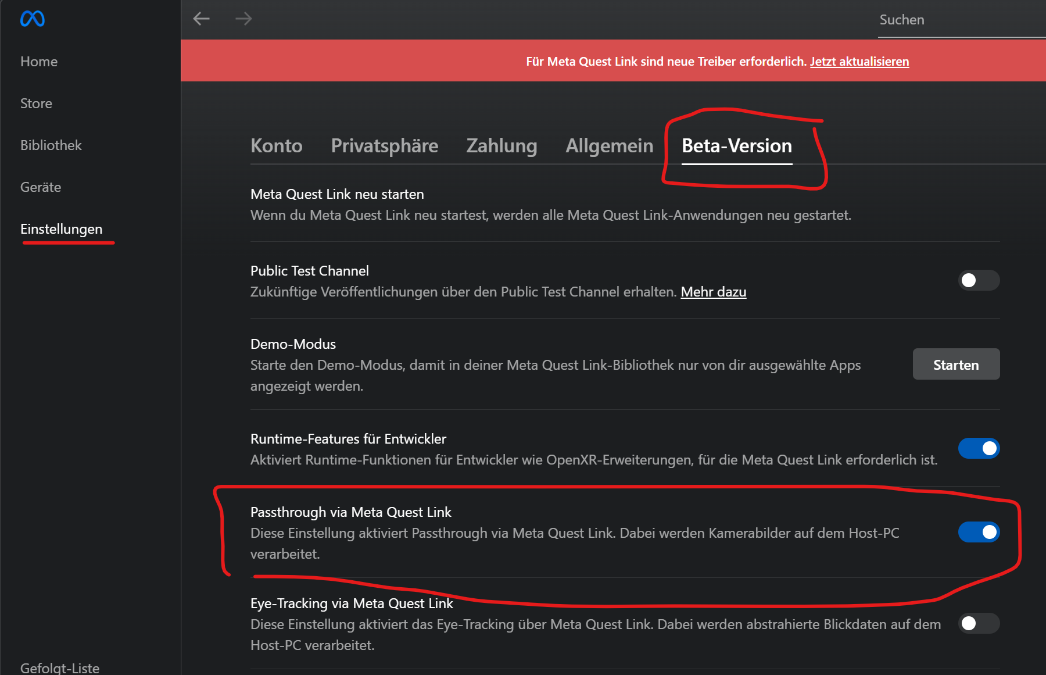
Task: Turn off Passthrough via Meta Quest Link
Action: tap(979, 532)
